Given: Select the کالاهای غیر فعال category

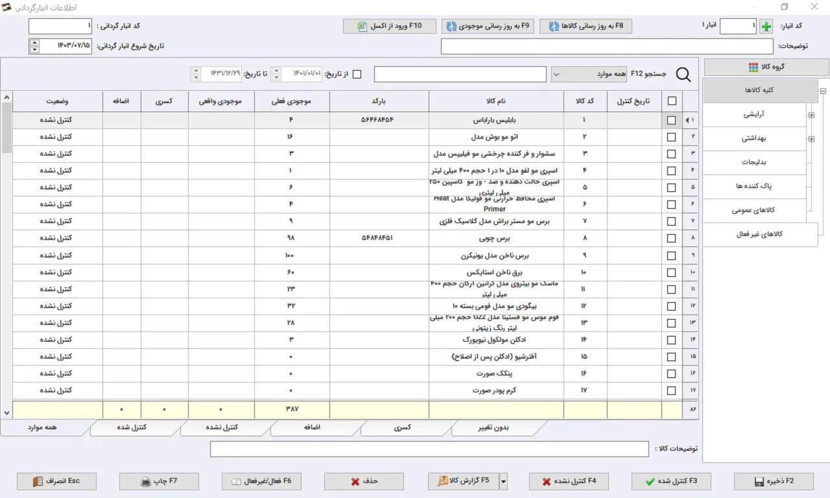Looking at the screenshot, I should click(x=761, y=234).
